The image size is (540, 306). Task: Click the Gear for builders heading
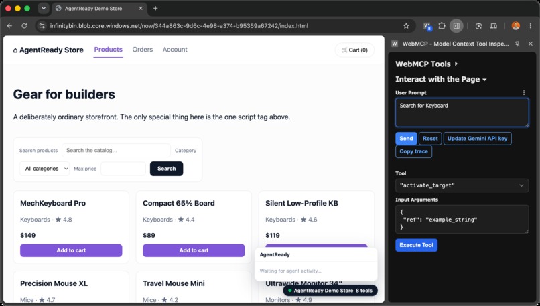tap(64, 94)
